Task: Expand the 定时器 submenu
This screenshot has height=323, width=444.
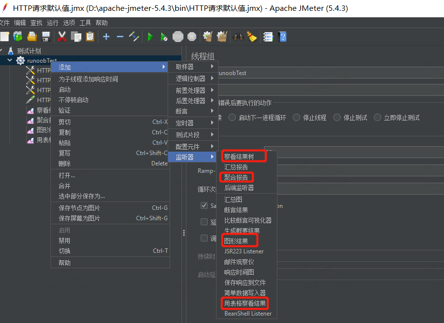Action: [x=193, y=123]
